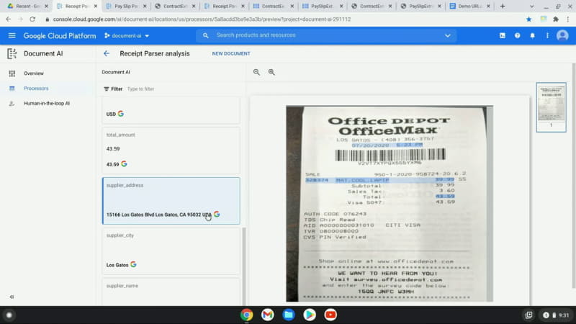Click the page's right-side vertical scrollbar
This screenshot has height=324, width=576.
click(574, 176)
